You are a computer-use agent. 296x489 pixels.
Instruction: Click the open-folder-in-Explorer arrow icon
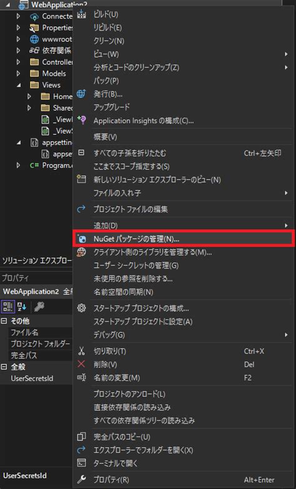pyautogui.click(x=81, y=450)
